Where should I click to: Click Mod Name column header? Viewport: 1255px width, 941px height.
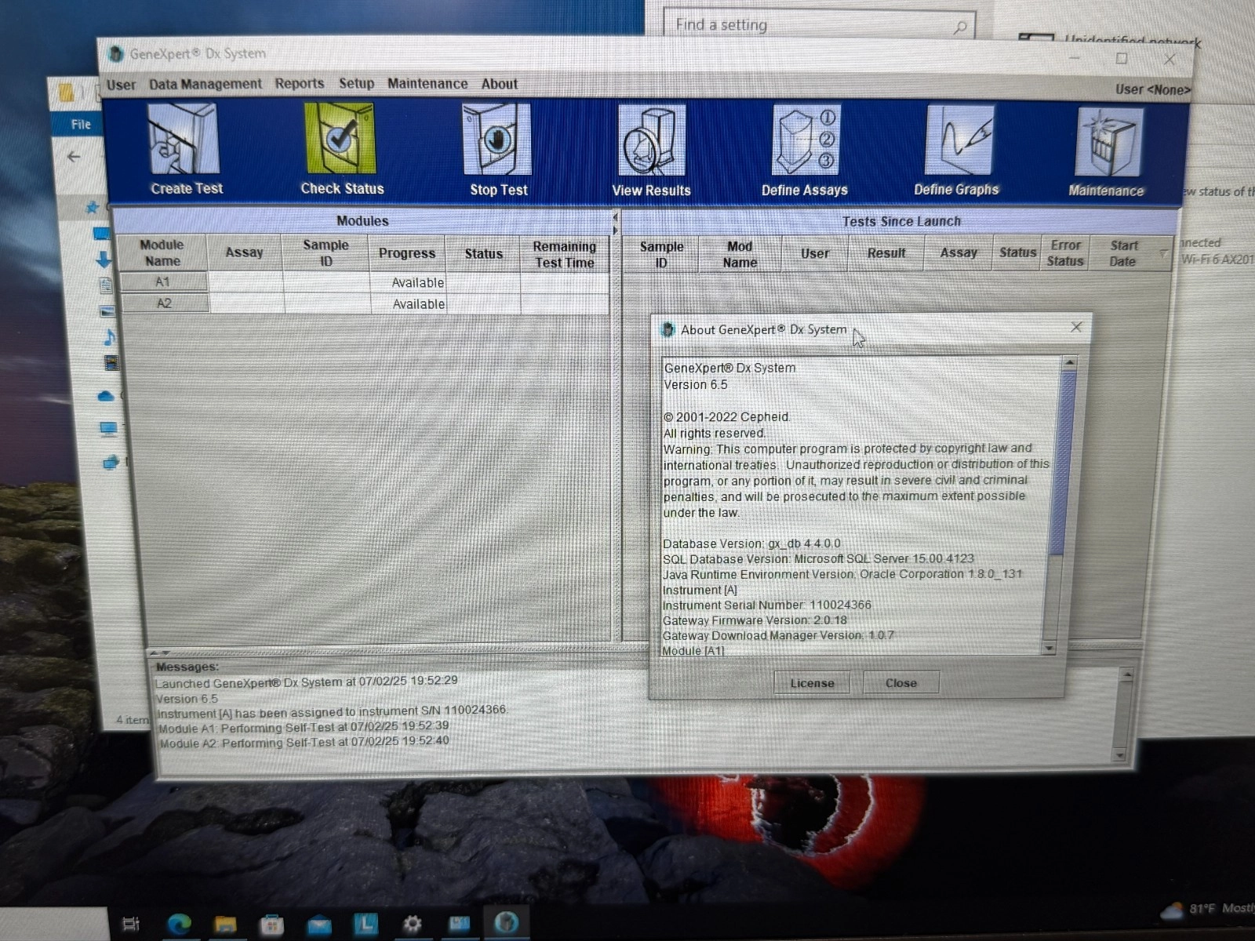click(x=740, y=254)
